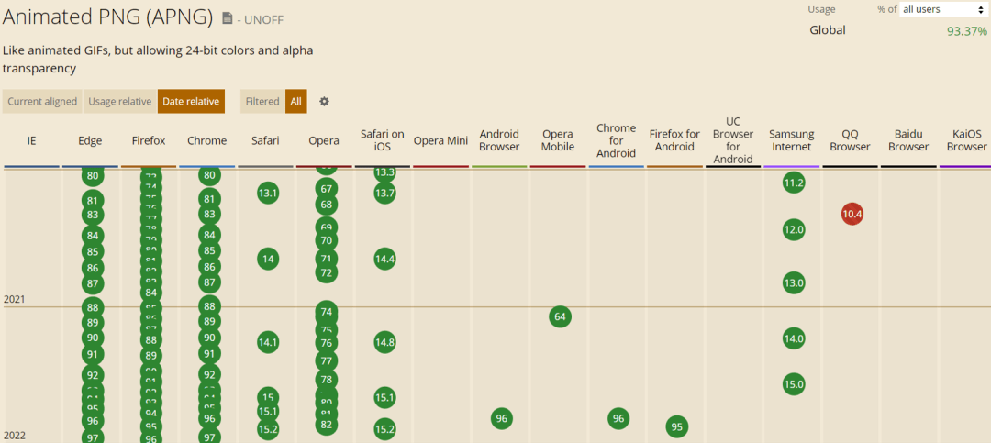
Task: Click the Edge 88 version badge
Action: tap(92, 308)
